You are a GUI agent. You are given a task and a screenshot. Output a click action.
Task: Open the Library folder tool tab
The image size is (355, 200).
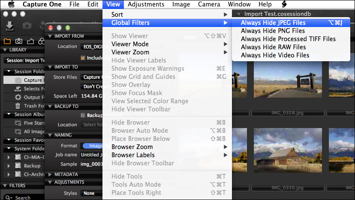[x=7, y=41]
